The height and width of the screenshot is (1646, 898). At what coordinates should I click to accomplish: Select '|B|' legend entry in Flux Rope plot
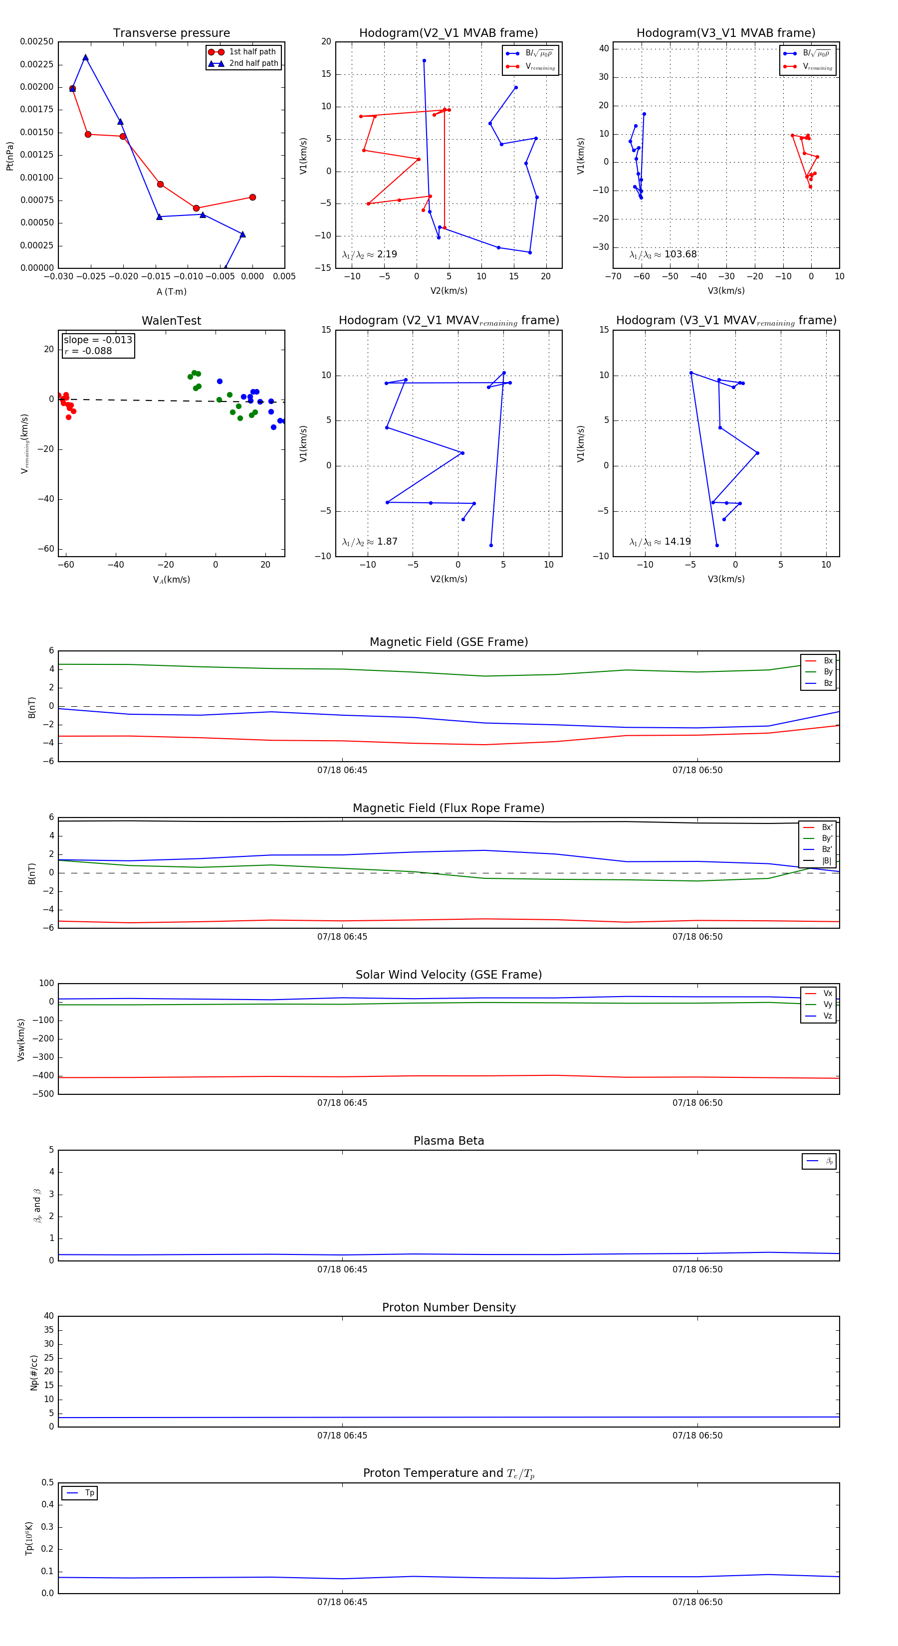[818, 861]
